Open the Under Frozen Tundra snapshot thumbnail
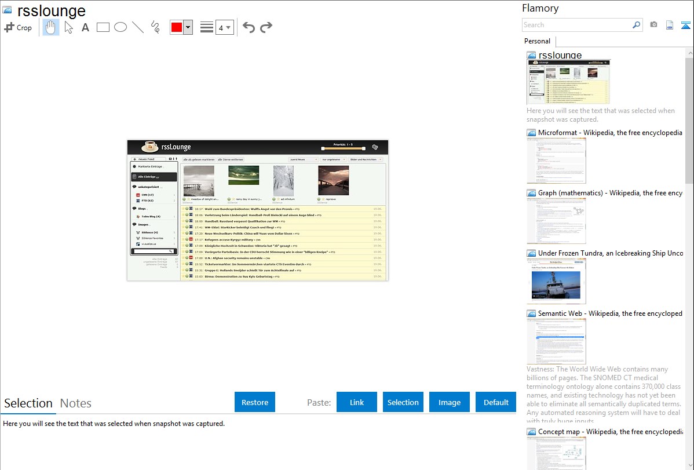 pyautogui.click(x=556, y=281)
